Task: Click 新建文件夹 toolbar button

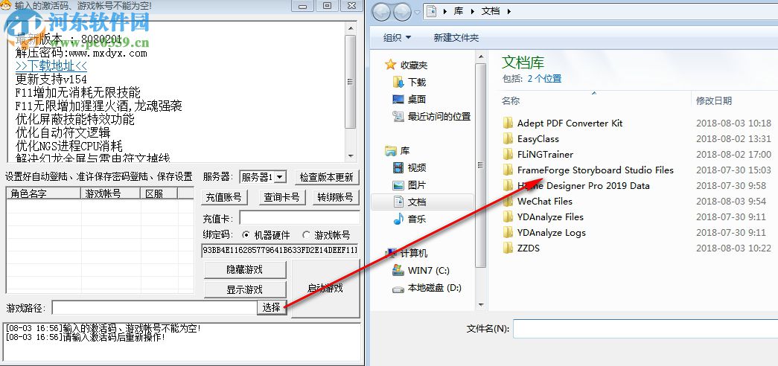Action: (x=456, y=37)
